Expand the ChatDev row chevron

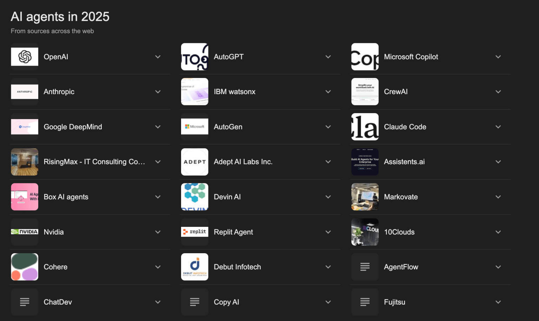pyautogui.click(x=158, y=302)
